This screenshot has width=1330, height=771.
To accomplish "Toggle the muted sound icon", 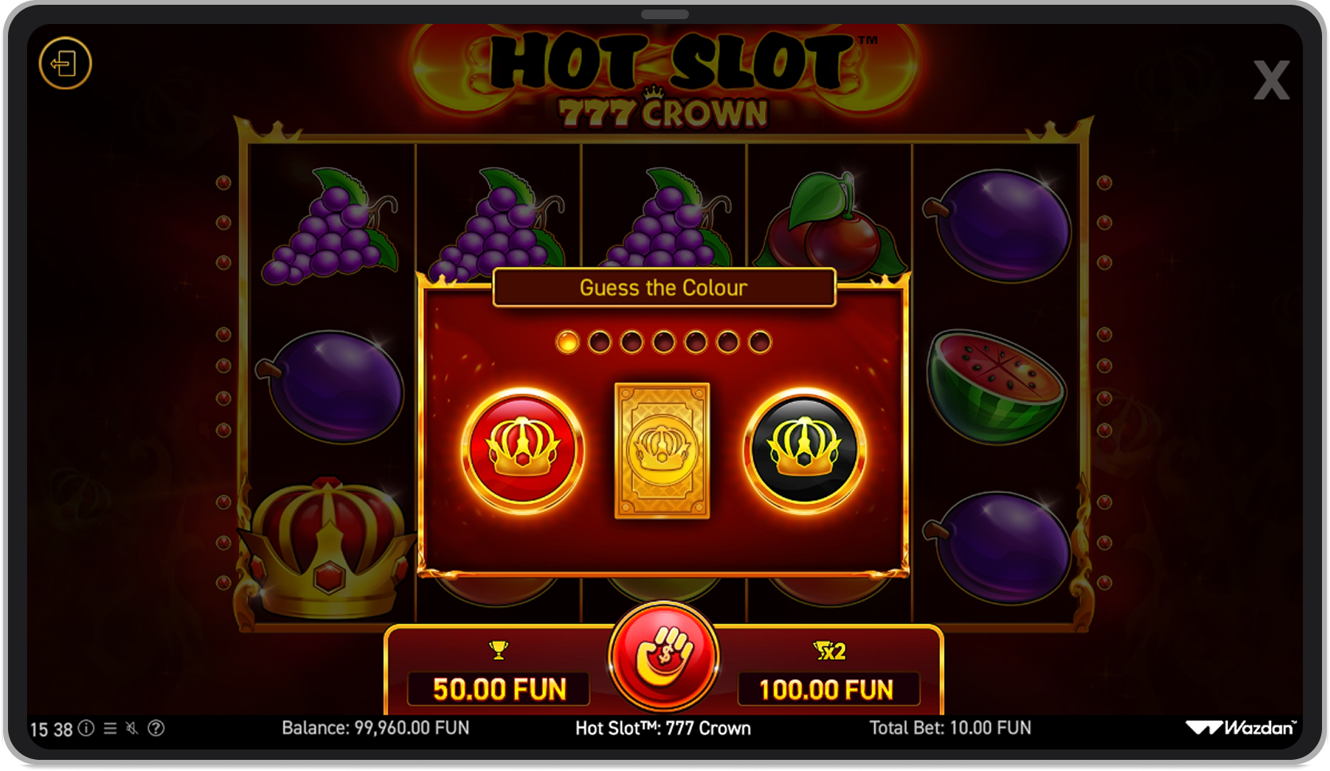I will 132,728.
